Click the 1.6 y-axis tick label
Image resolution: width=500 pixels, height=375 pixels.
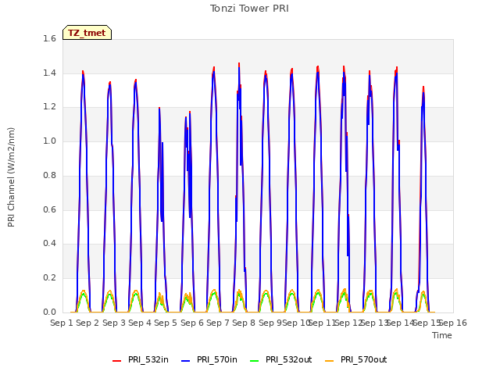pos(49,38)
